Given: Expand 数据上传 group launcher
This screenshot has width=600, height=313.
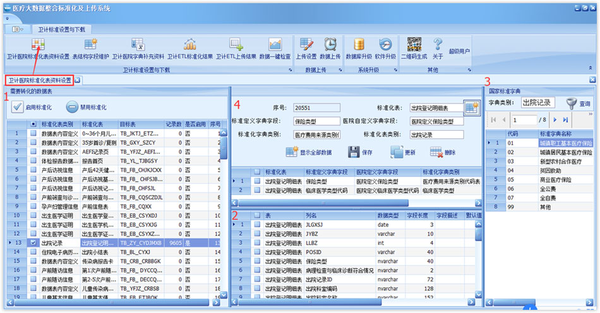Looking at the screenshot, I should click(x=340, y=70).
